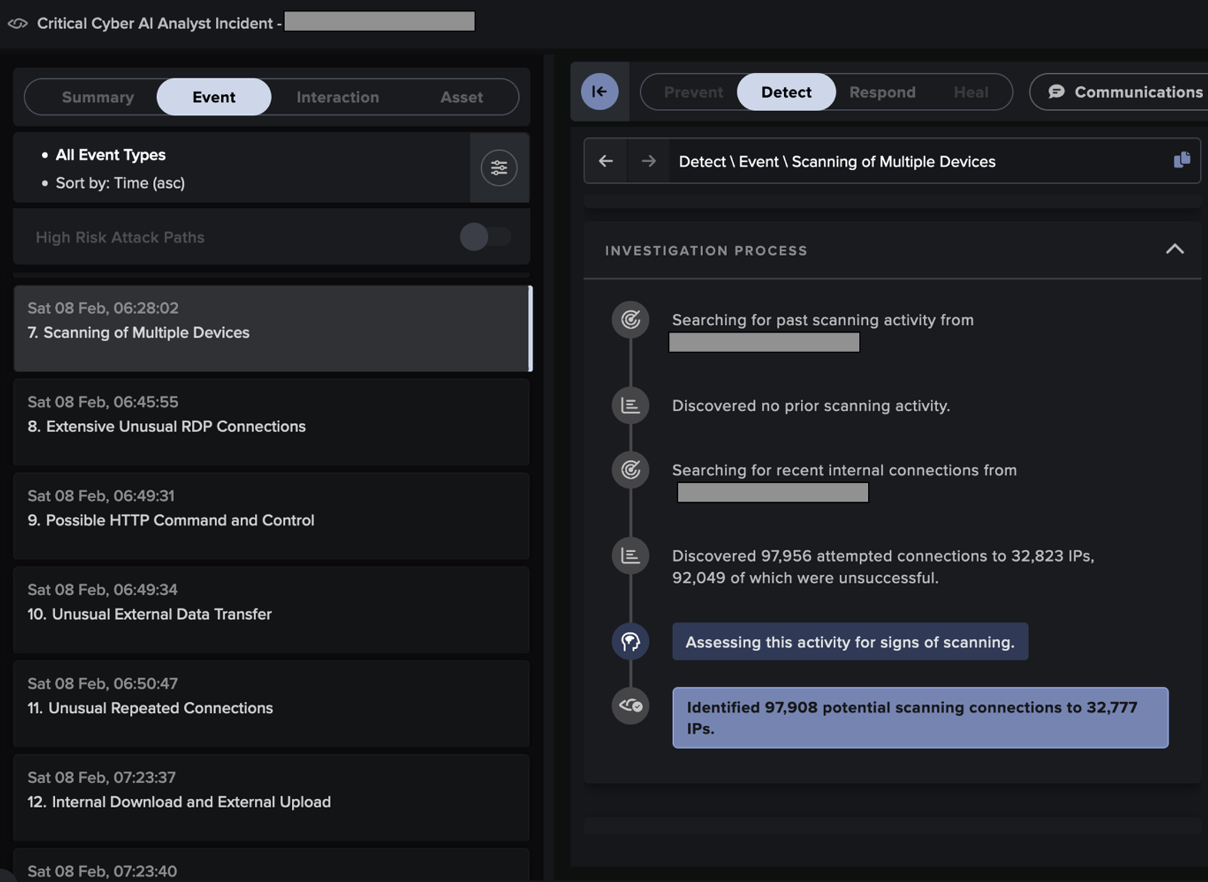Click the High Risk Attack Paths label
This screenshot has height=882, width=1208.
coord(120,237)
